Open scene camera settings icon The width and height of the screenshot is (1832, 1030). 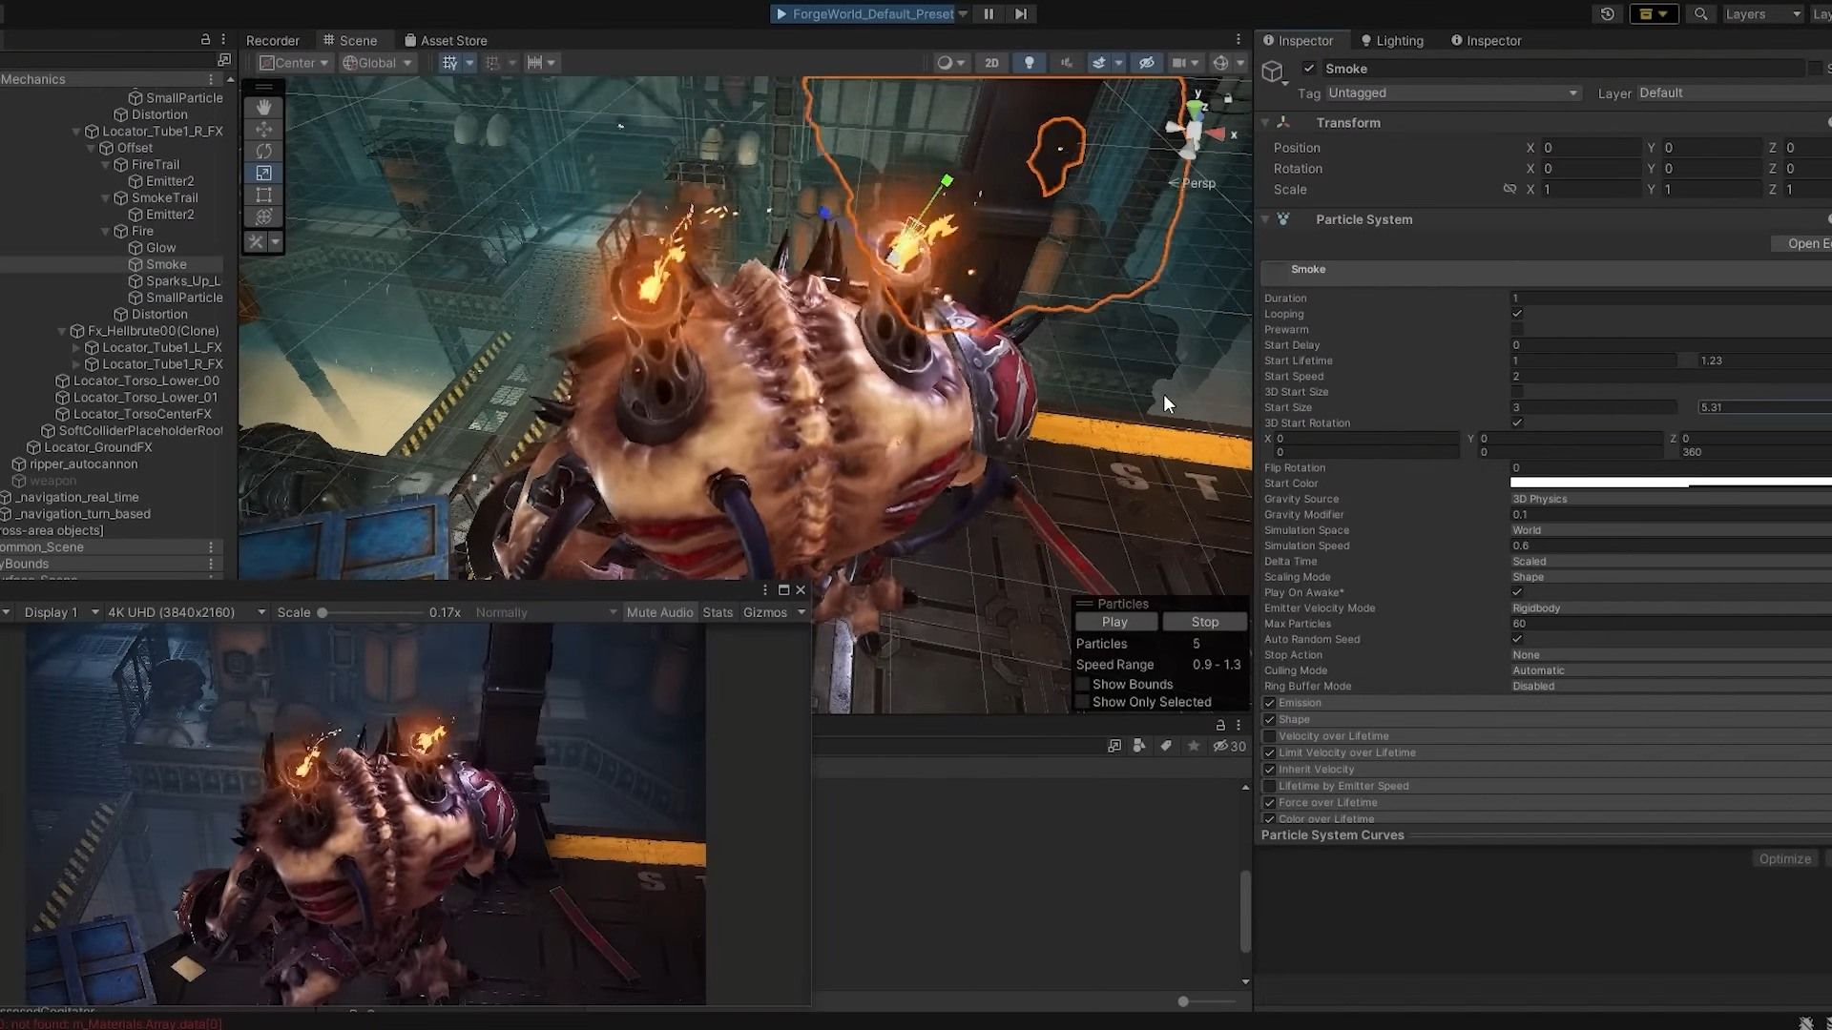tap(1179, 63)
